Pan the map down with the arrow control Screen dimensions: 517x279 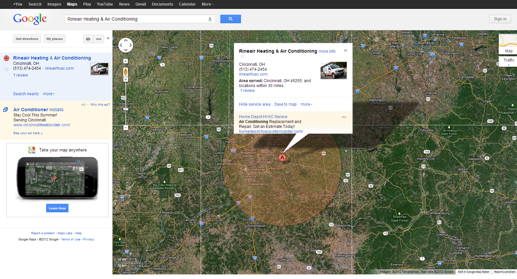click(126, 50)
